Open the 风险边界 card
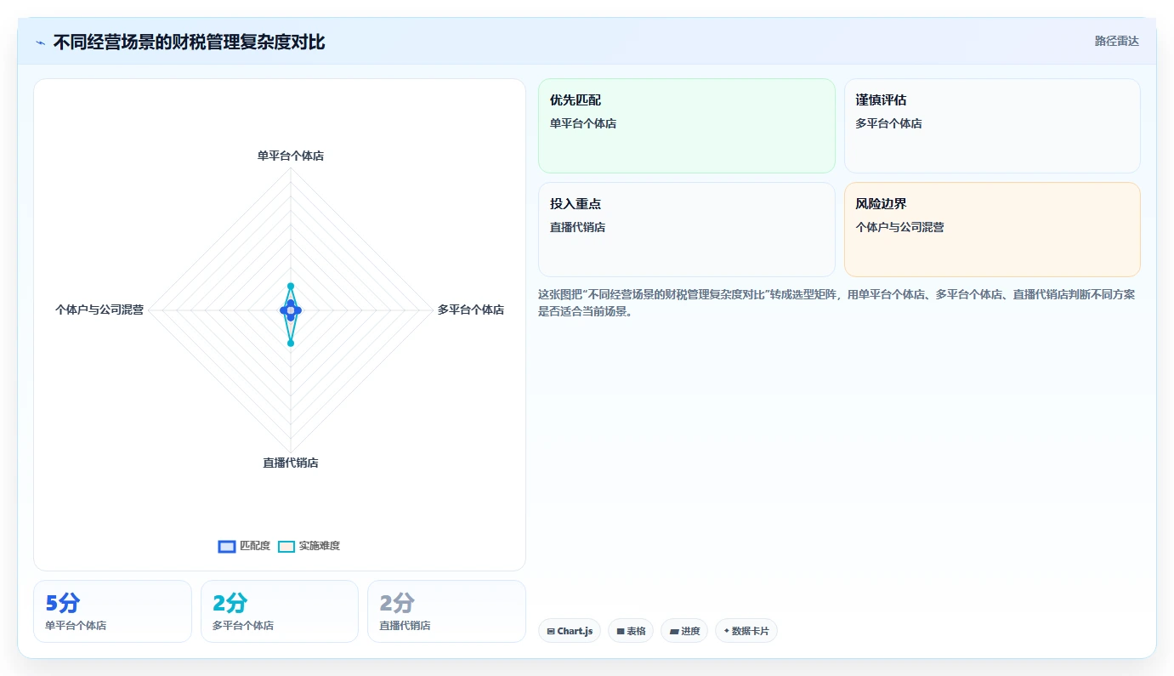1174x676 pixels. (992, 230)
